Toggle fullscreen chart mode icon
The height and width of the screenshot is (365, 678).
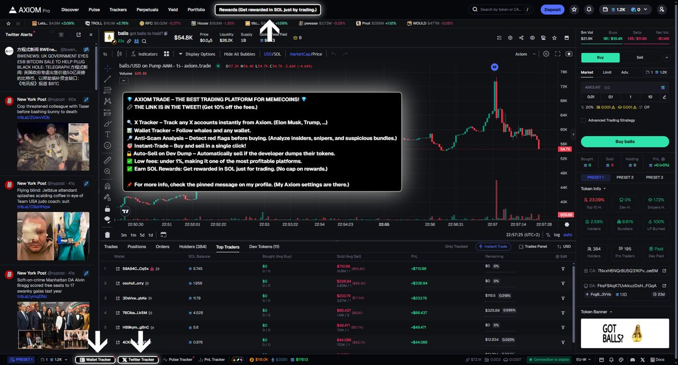pos(558,54)
